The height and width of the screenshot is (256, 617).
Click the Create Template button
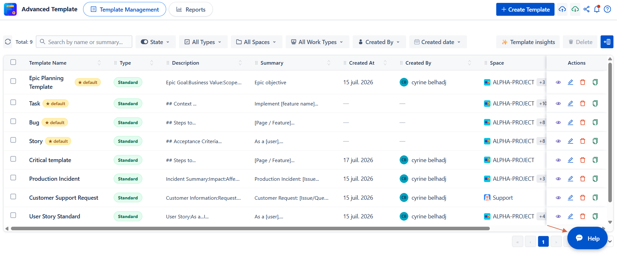(525, 9)
